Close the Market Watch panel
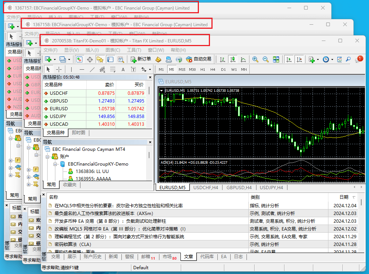The width and height of the screenshot is (369, 274). tap(150, 77)
